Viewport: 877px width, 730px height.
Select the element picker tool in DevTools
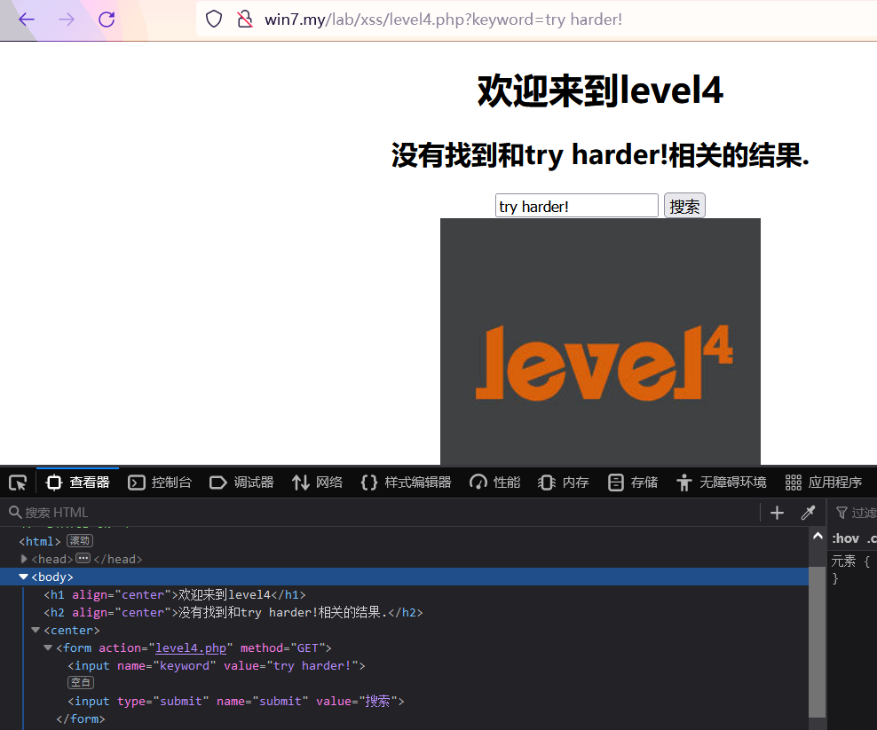17,482
